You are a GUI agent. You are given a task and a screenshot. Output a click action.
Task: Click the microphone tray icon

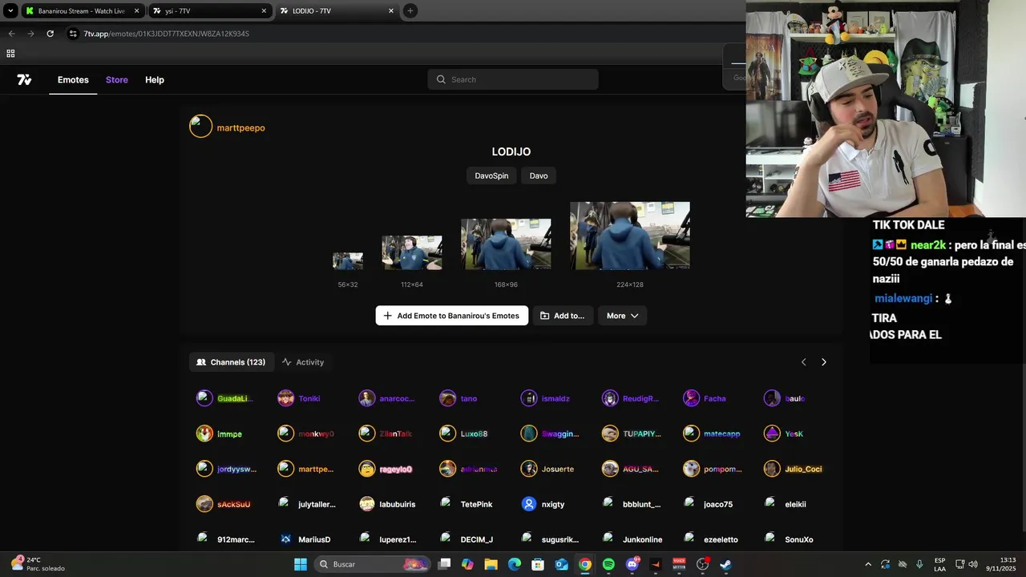tap(919, 564)
